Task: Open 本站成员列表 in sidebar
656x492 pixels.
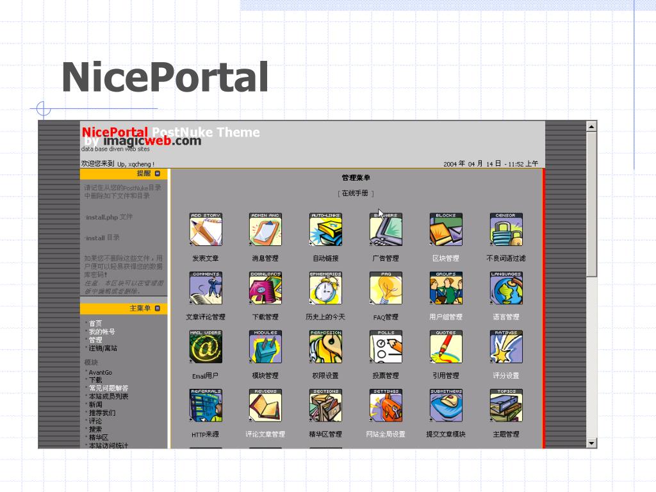Action: coord(108,396)
